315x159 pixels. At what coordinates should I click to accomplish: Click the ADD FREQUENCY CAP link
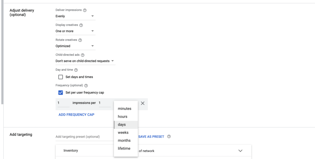tap(76, 115)
